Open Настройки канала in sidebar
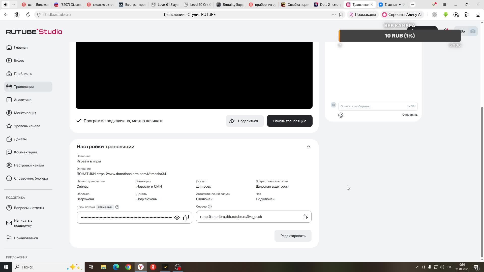This screenshot has width=484, height=272. click(x=29, y=165)
